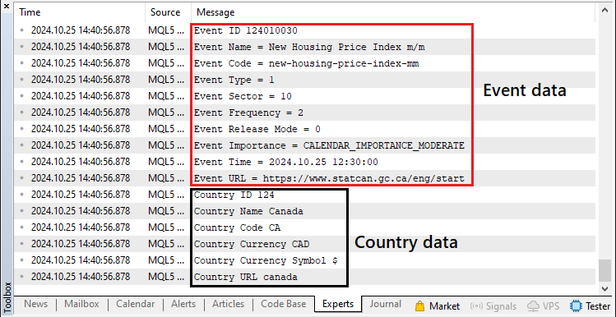Click the vertical Toolbox label
Image resolution: width=616 pixels, height=317 pixels.
point(7,297)
